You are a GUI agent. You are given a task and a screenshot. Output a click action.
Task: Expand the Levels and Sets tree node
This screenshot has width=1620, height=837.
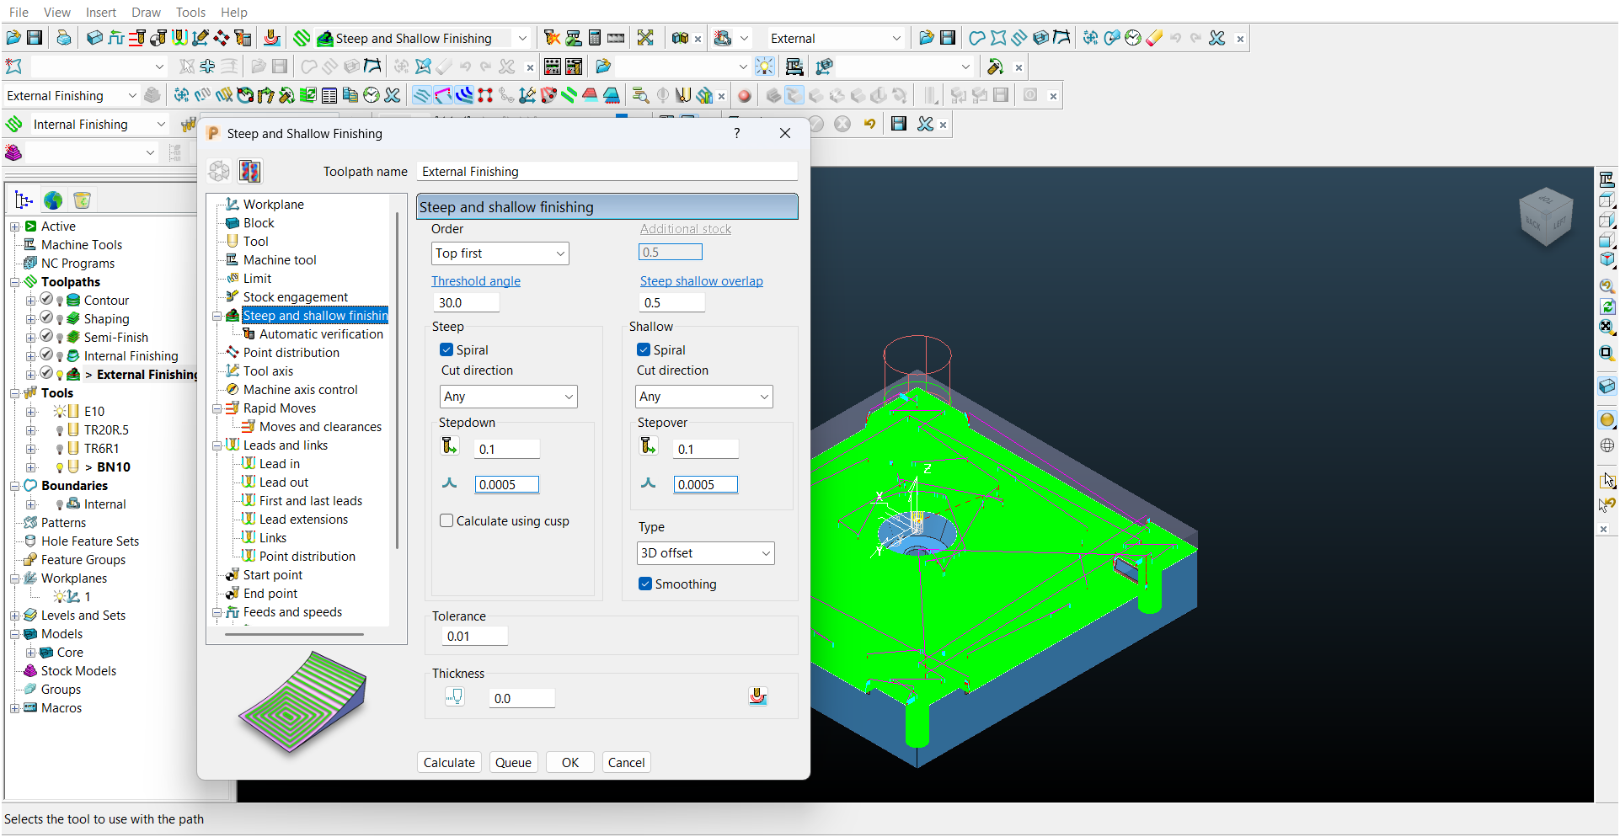pyautogui.click(x=14, y=616)
